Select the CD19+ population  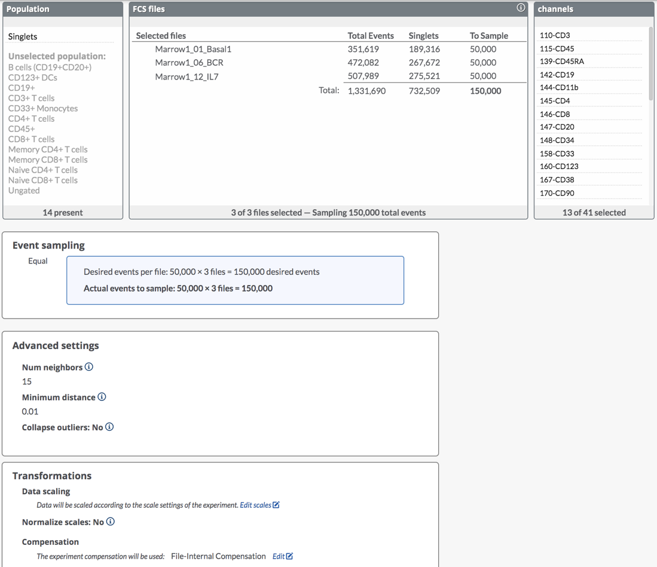pos(22,87)
